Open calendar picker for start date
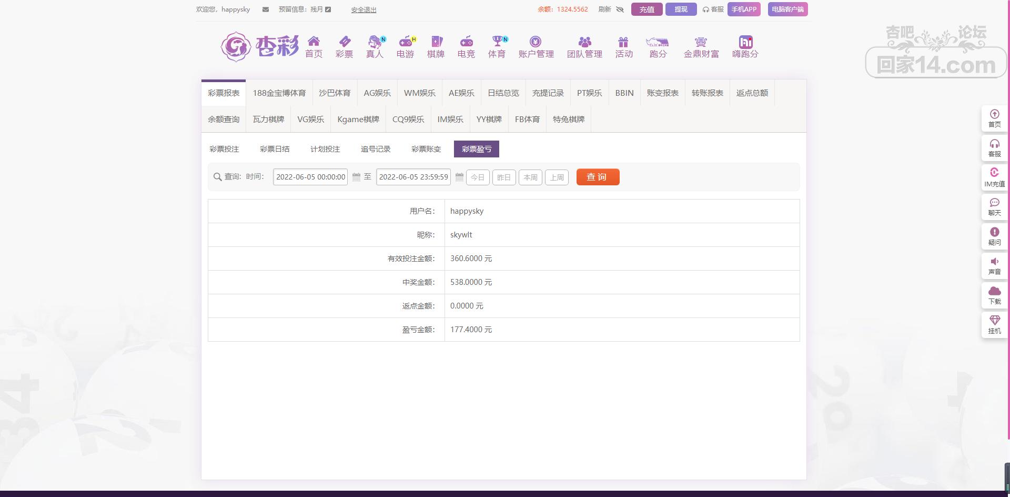1010x497 pixels. (x=356, y=177)
